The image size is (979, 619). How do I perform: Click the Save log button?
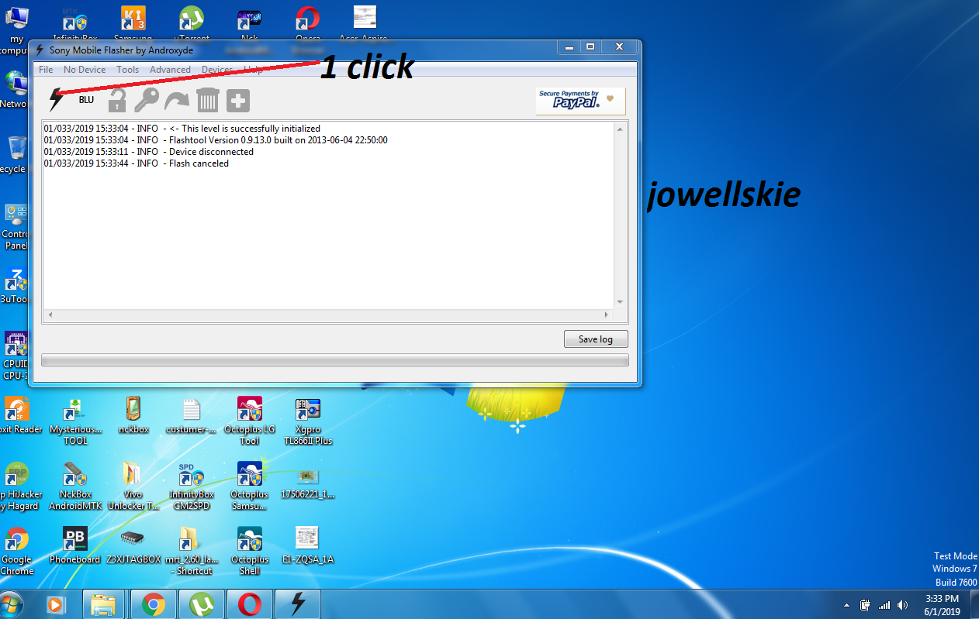(596, 339)
